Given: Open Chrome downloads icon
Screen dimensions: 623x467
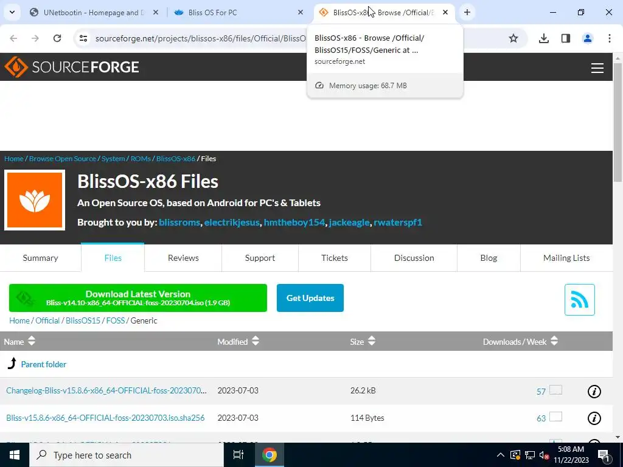Looking at the screenshot, I should 544,38.
